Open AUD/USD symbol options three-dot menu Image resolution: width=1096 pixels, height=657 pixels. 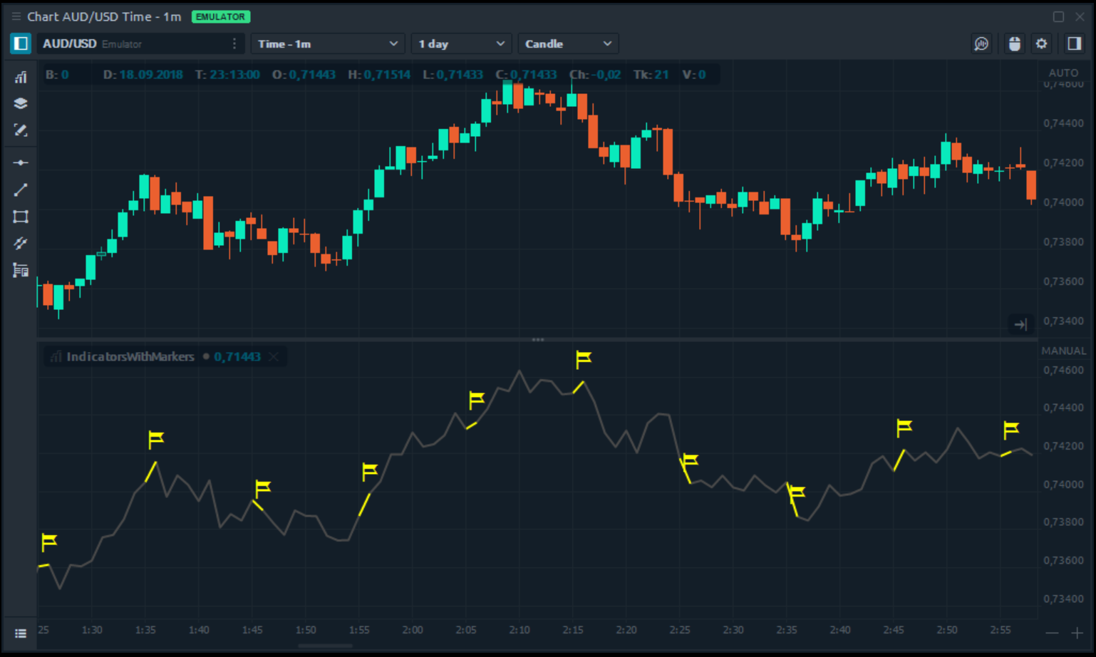(234, 43)
